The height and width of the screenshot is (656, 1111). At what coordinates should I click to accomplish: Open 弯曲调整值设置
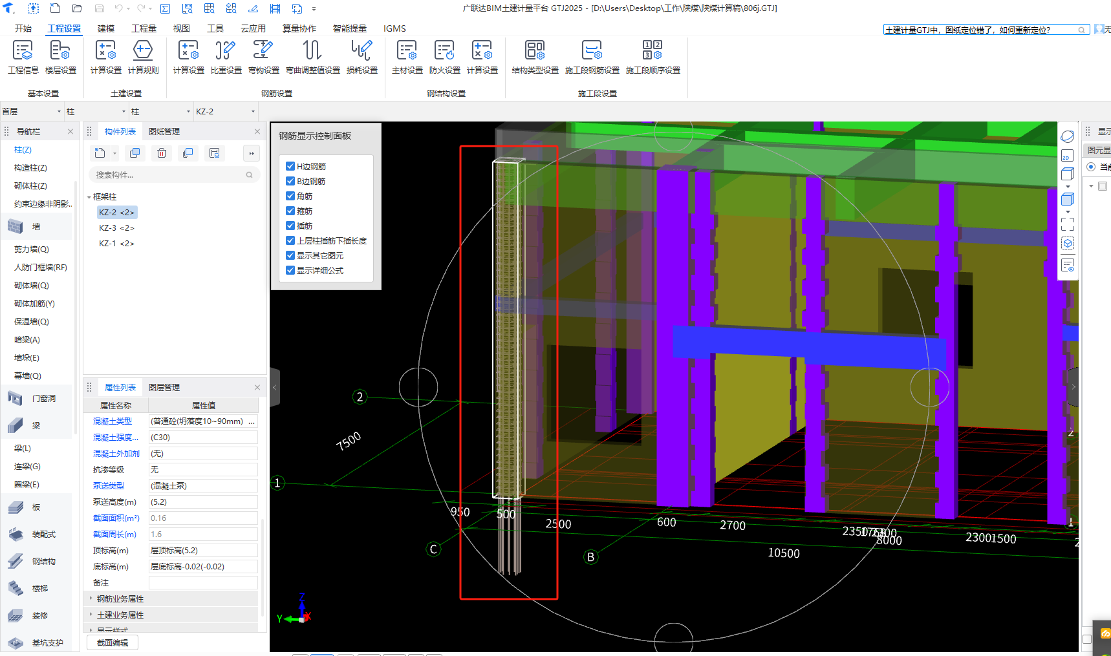(x=313, y=57)
